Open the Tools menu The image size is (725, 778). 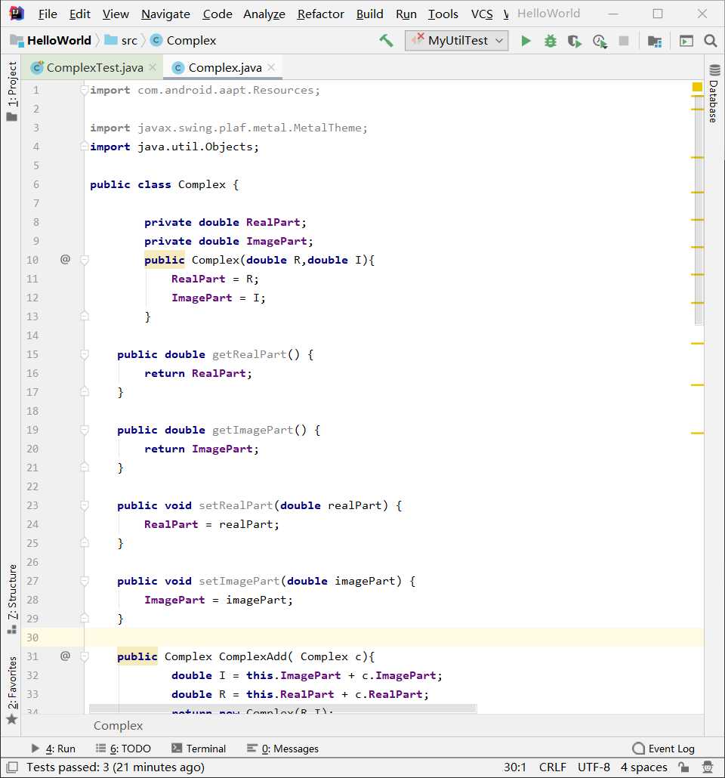coord(443,14)
